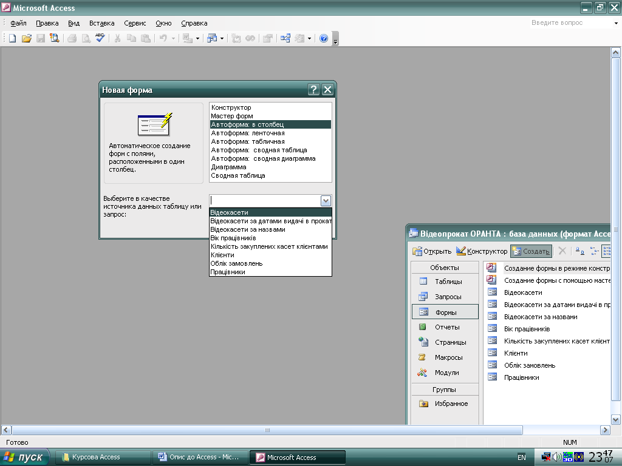
Task: Pick Облік замовлень from the dropdown list
Action: pos(270,263)
